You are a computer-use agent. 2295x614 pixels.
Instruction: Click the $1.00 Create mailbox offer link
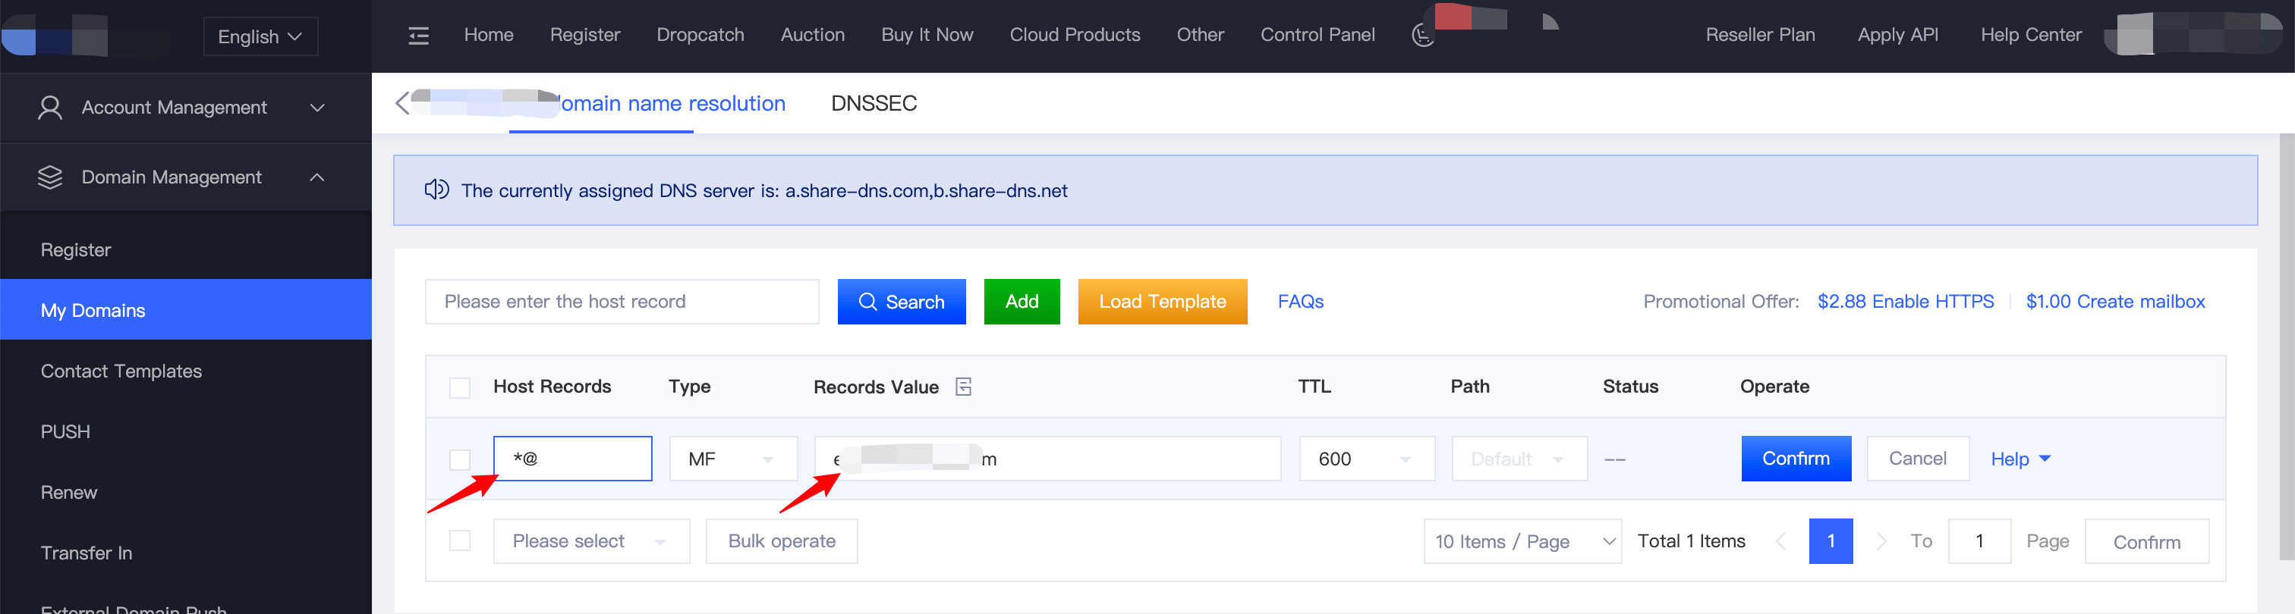click(2115, 302)
